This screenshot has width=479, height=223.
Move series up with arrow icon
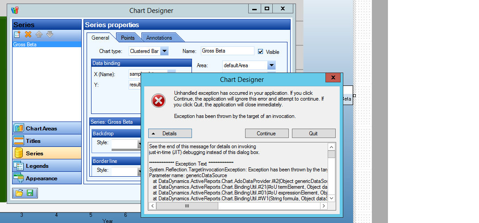pyautogui.click(x=39, y=34)
